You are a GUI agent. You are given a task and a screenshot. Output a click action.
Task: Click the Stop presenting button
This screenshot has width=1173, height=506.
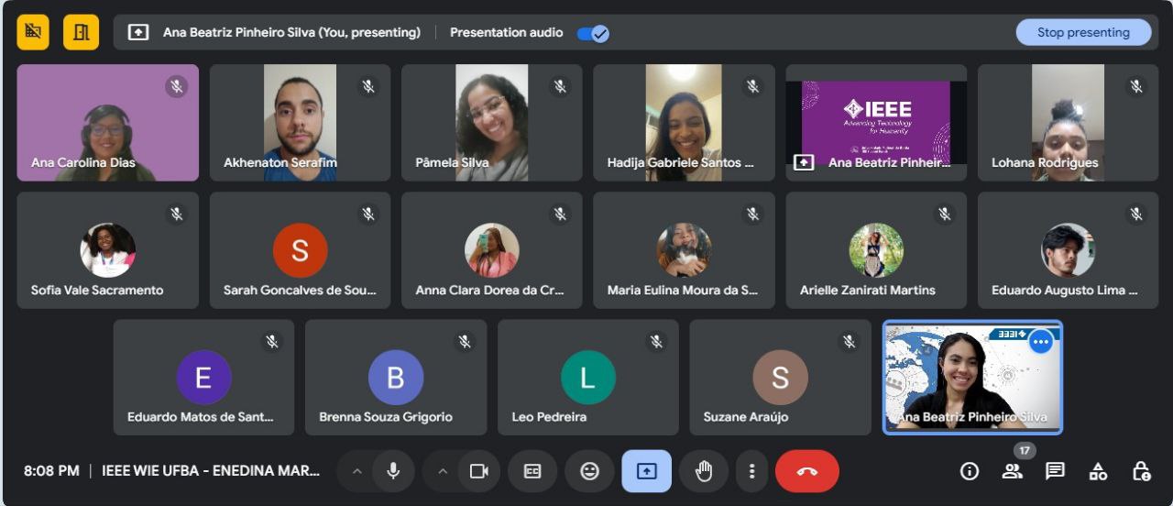tap(1082, 32)
